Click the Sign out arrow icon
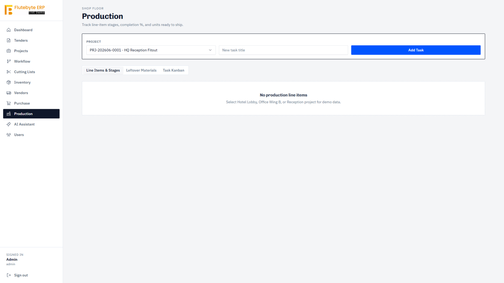Viewport: 504px width, 283px height. [x=9, y=275]
